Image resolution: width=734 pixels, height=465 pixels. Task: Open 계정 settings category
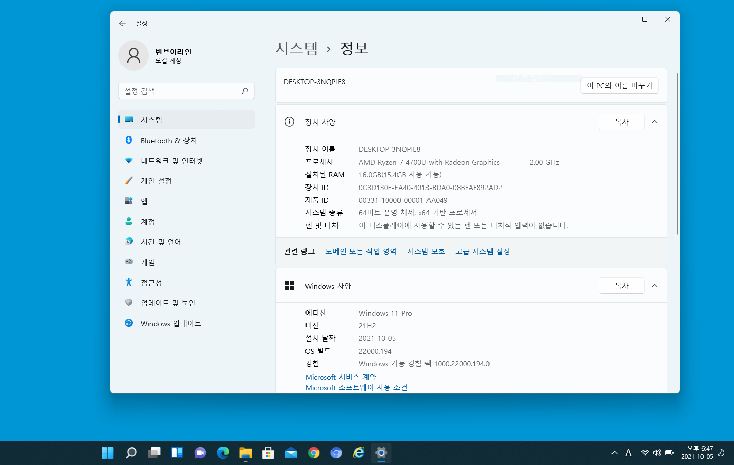pyautogui.click(x=186, y=222)
